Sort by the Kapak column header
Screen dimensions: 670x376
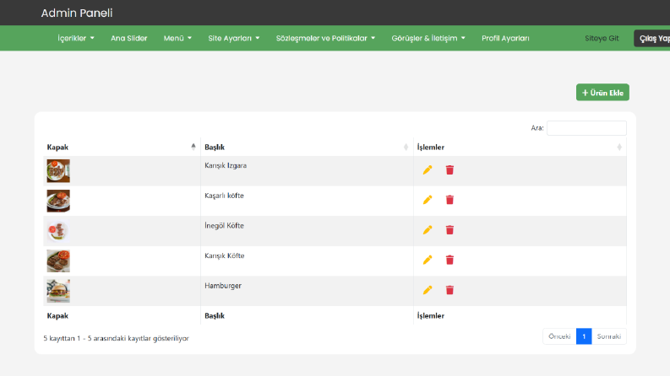coord(122,147)
